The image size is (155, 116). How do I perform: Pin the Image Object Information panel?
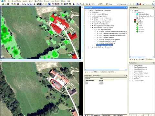pyautogui.click(x=125, y=76)
